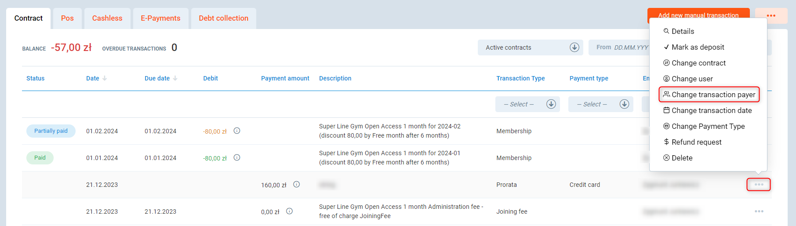
Task: Click the Partially paid status badge
Action: [51, 131]
